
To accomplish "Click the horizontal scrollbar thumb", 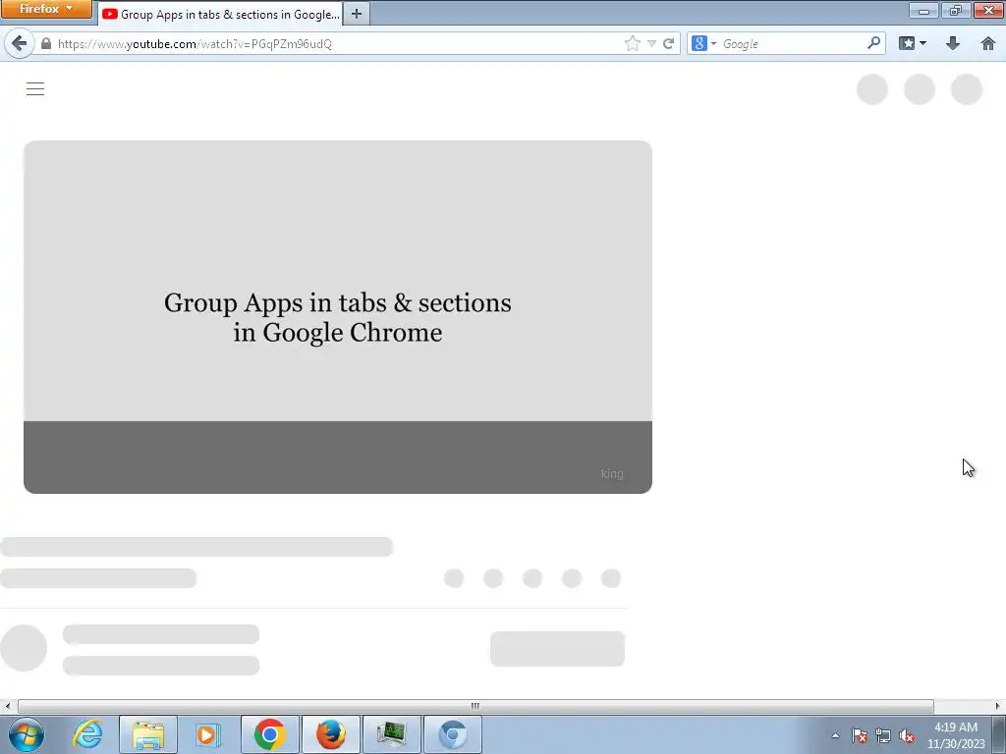I will pyautogui.click(x=475, y=706).
